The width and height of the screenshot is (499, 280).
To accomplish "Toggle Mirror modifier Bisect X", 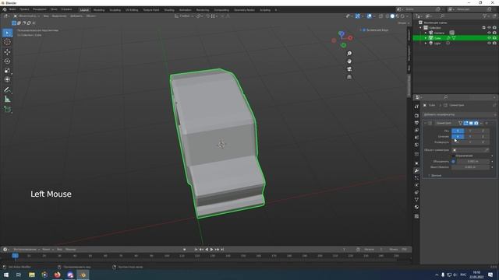I will (x=458, y=137).
